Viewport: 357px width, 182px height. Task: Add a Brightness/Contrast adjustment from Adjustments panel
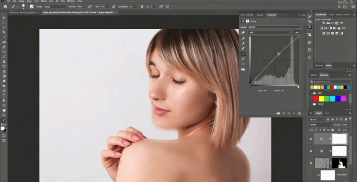(323, 23)
